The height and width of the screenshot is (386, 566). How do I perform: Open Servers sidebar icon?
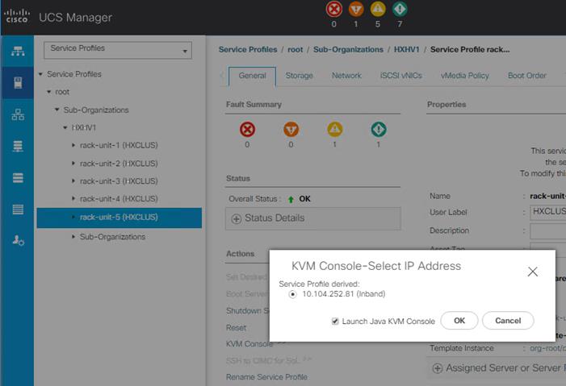(18, 82)
